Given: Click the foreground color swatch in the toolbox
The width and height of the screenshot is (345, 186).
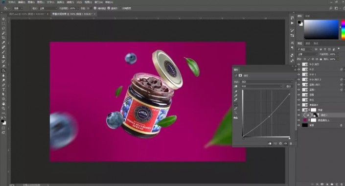Looking at the screenshot, I should [x=2, y=121].
